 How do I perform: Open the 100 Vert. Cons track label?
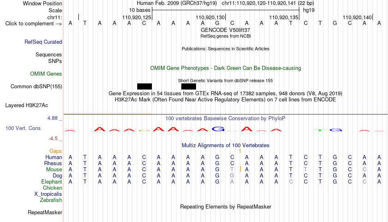(x=23, y=128)
